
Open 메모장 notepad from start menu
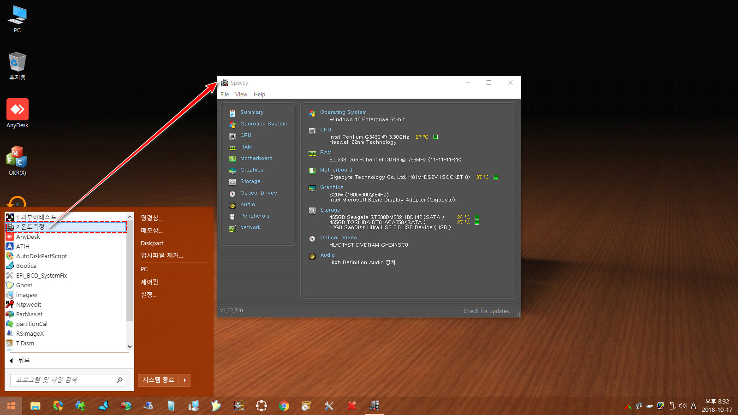(x=152, y=231)
